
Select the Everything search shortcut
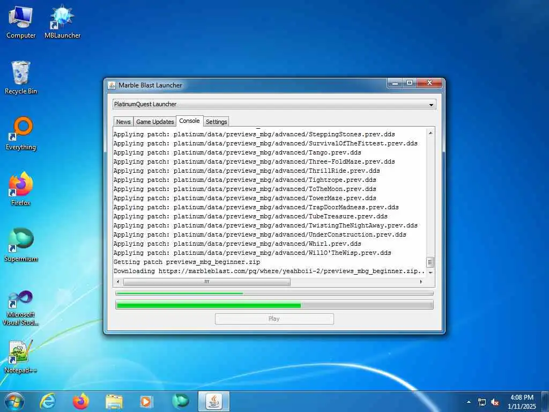(21, 134)
